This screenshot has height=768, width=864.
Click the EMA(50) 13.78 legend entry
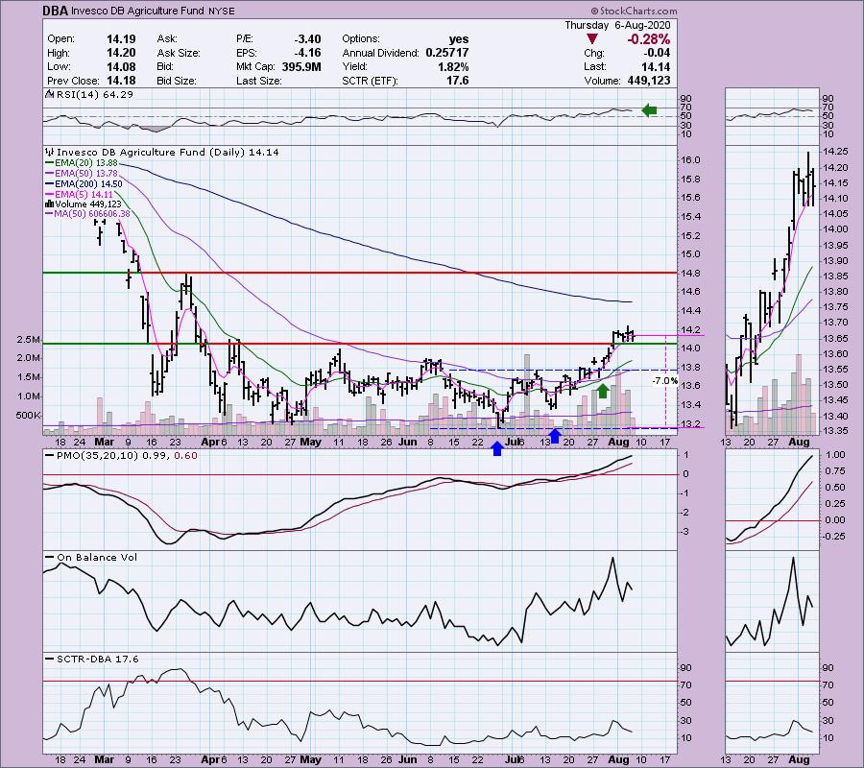click(x=86, y=174)
